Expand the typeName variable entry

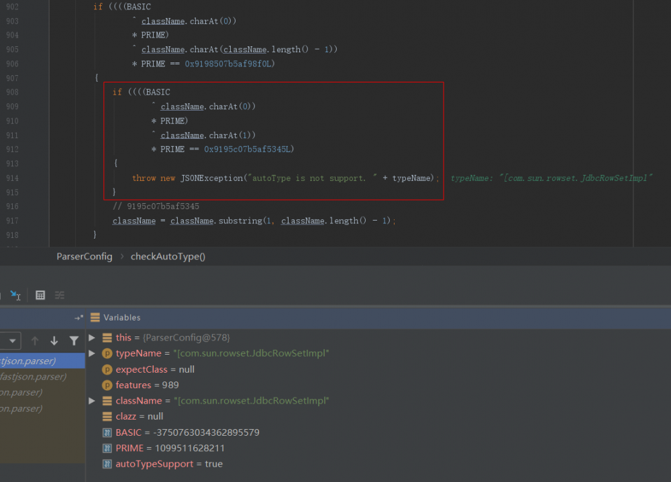coord(92,353)
